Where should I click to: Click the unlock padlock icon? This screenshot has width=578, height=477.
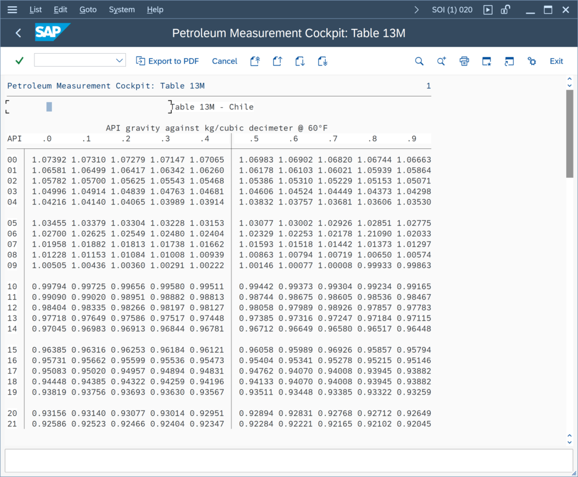(506, 10)
